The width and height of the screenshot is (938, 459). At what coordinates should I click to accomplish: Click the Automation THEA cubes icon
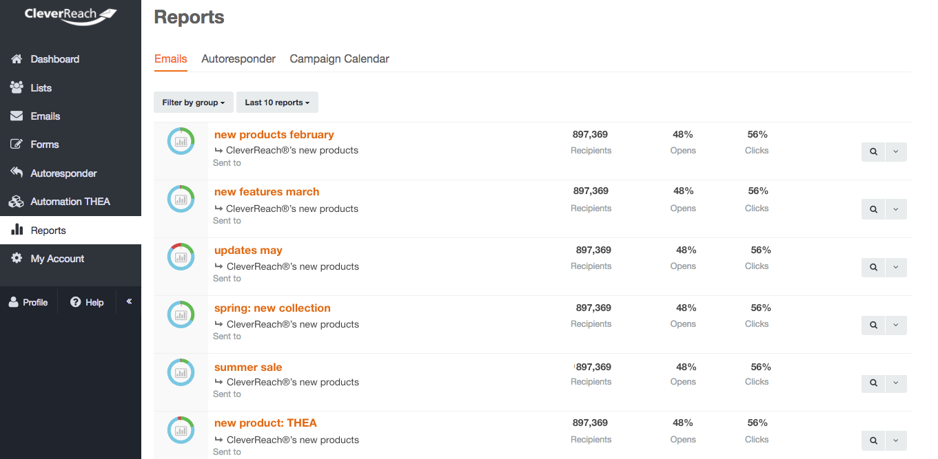pyautogui.click(x=17, y=202)
